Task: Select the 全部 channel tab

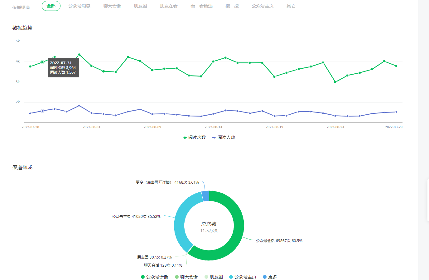Action: 51,6
